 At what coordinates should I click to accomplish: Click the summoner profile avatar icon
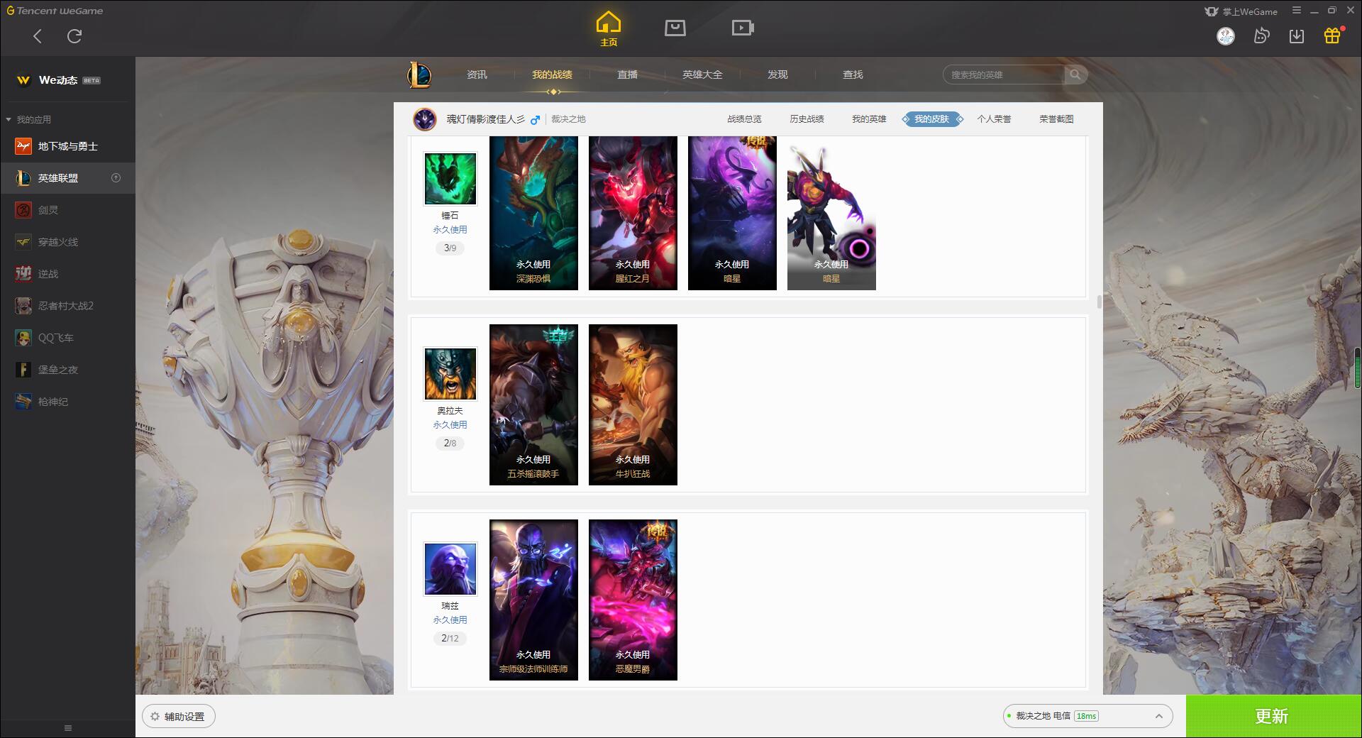coord(425,119)
